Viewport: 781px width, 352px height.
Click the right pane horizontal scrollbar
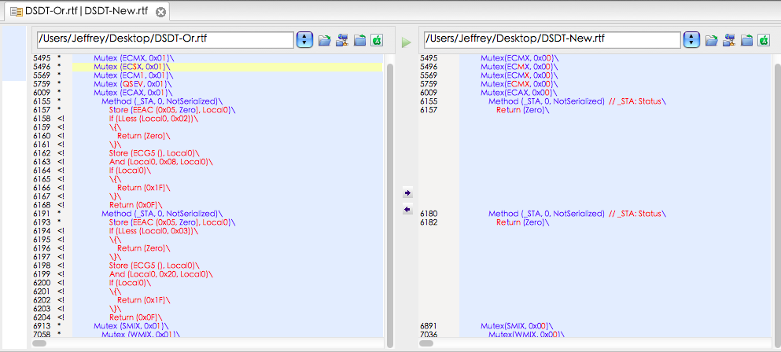pyautogui.click(x=595, y=343)
